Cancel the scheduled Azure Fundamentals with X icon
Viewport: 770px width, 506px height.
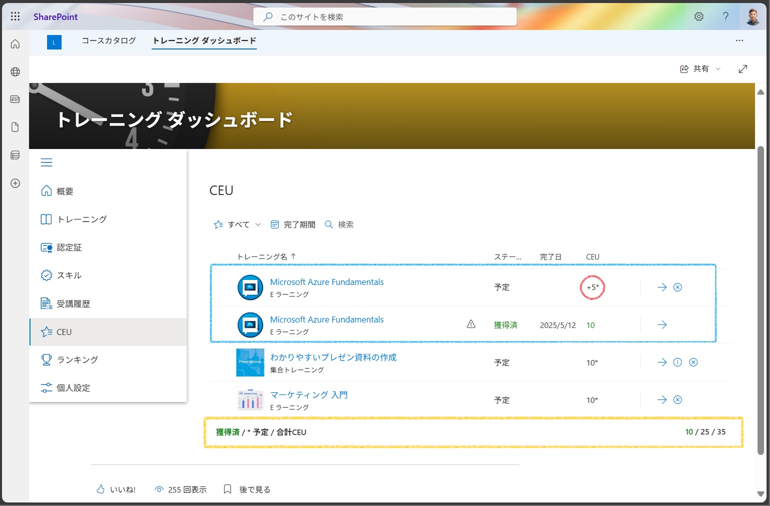(677, 287)
